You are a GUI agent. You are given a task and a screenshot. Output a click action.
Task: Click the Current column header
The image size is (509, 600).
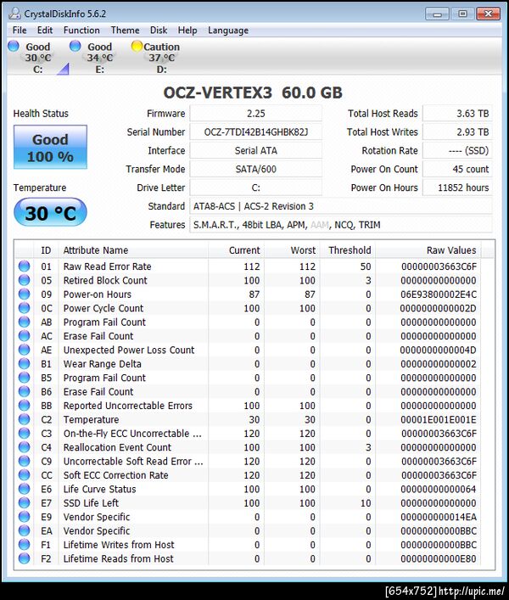[237, 250]
